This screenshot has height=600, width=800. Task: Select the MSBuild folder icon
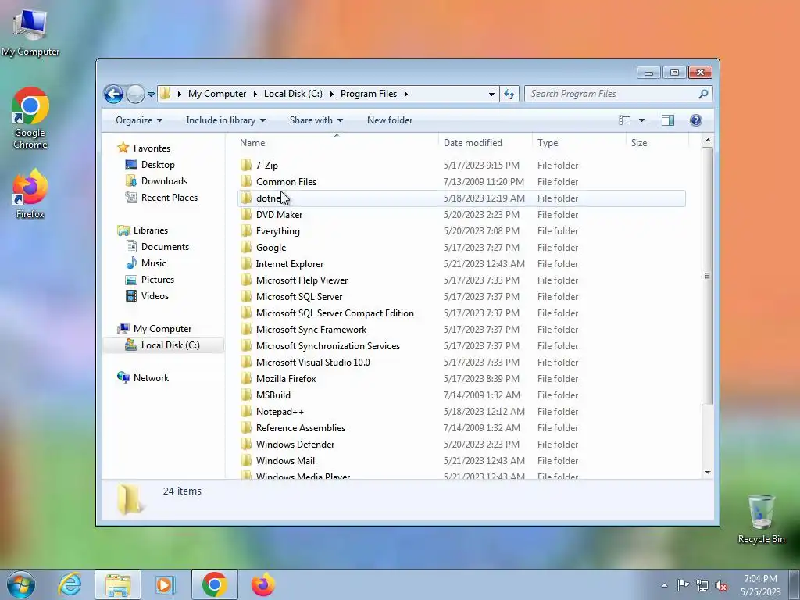(x=246, y=395)
